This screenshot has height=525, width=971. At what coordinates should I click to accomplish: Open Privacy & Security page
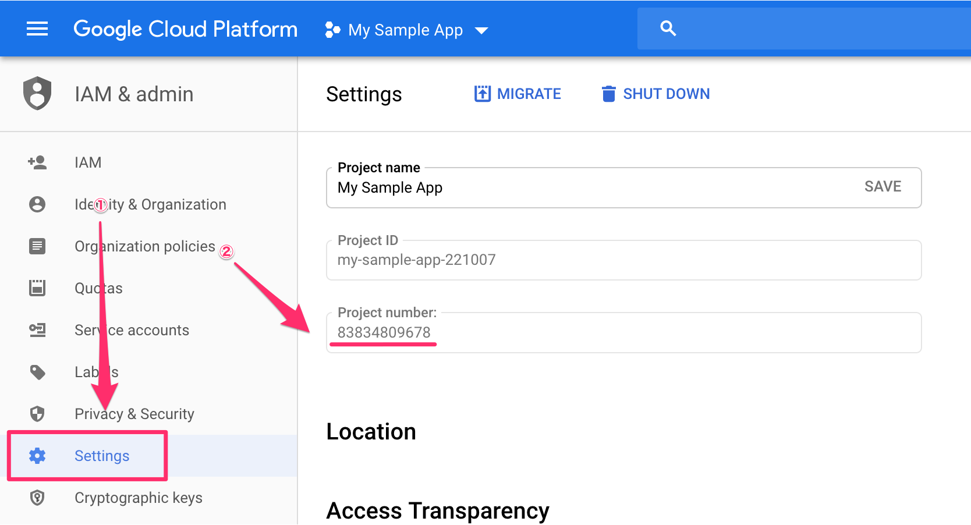[x=148, y=414]
